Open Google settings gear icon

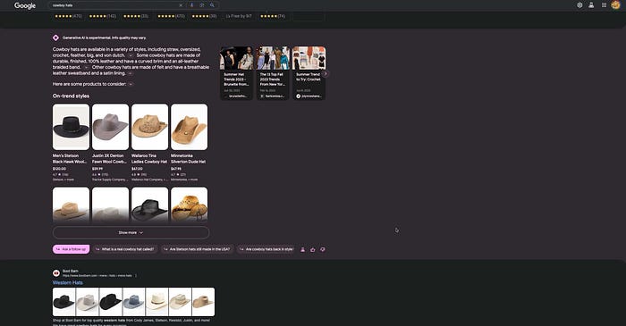point(579,5)
